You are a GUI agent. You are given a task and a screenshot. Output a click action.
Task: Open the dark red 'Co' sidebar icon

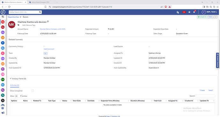coord(3,27)
